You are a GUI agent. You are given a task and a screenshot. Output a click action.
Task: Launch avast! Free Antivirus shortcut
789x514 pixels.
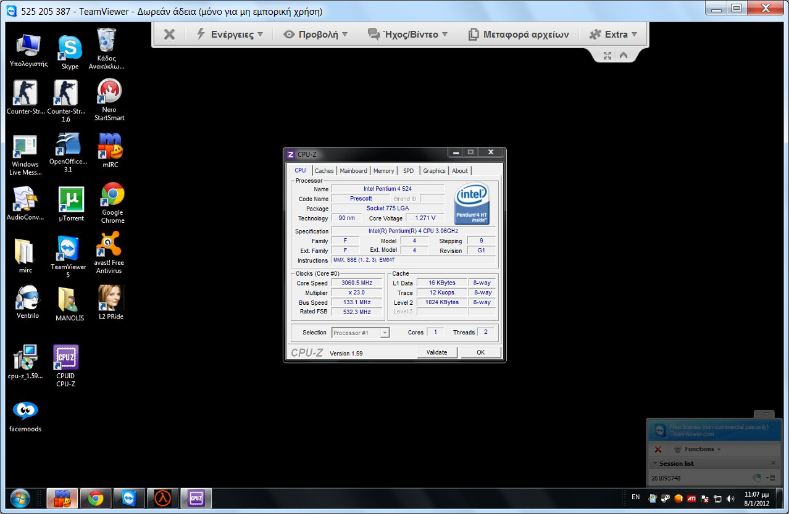click(x=109, y=253)
